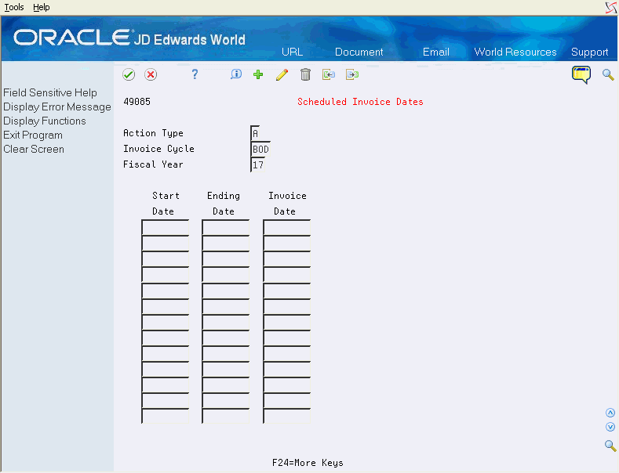The image size is (619, 473).
Task: Click the green plus Add icon
Action: pyautogui.click(x=258, y=74)
